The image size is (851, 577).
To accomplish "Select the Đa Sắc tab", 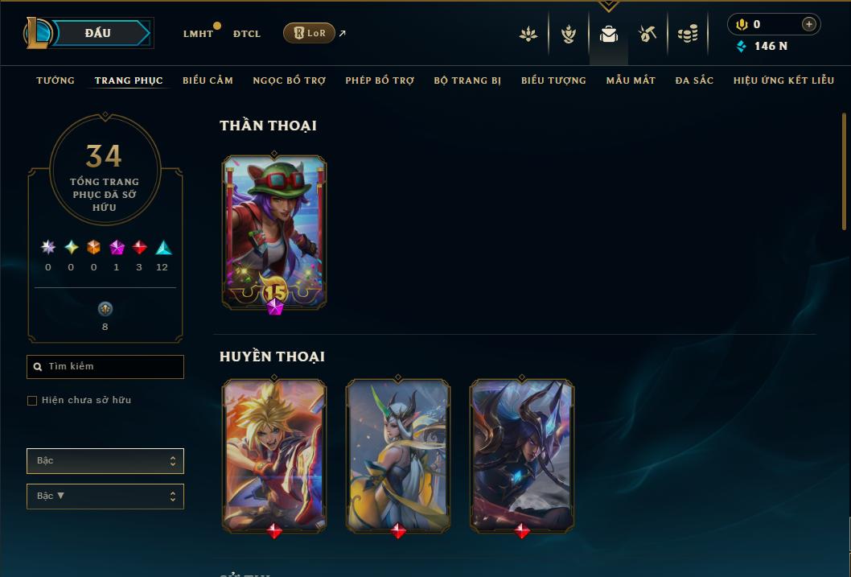I will [x=694, y=80].
